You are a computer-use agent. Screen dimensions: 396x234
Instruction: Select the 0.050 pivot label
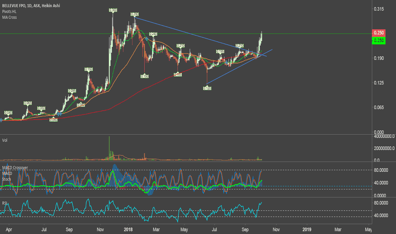pos(41,108)
